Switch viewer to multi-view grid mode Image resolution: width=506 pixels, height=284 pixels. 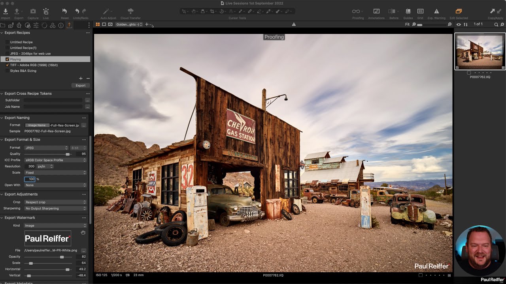[98, 24]
